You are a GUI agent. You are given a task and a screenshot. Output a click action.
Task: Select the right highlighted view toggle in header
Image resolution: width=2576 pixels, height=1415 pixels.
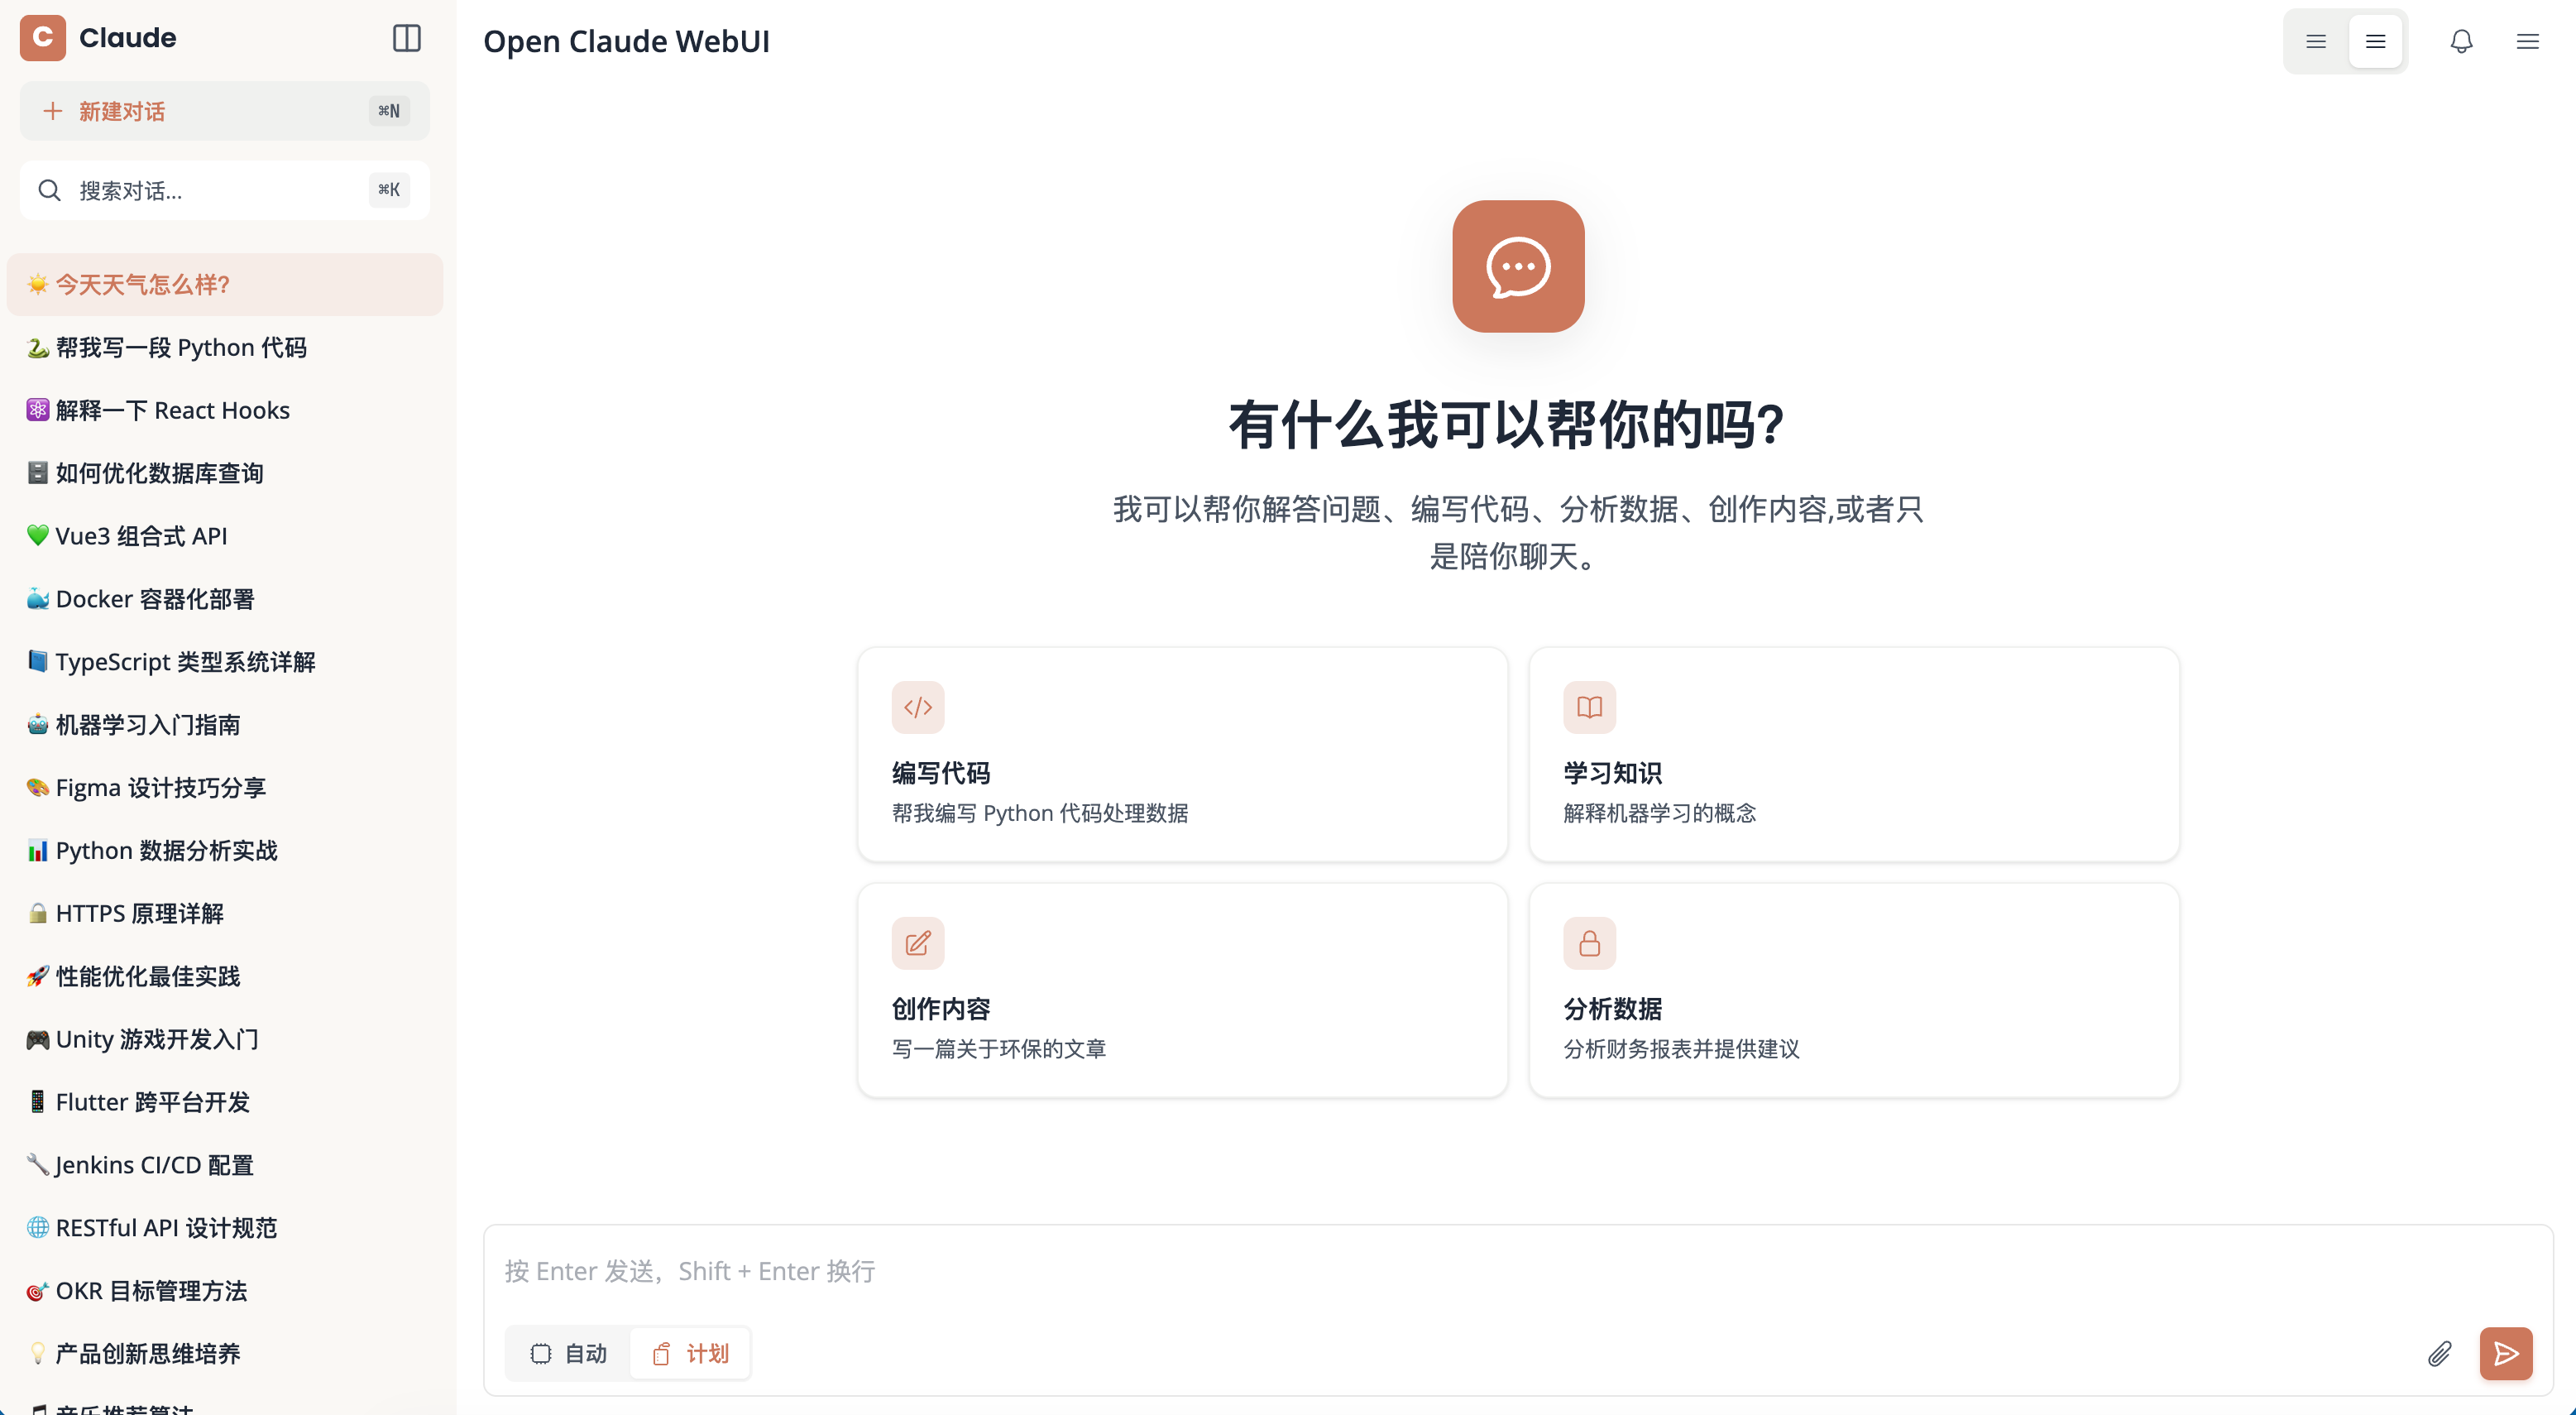tap(2375, 41)
